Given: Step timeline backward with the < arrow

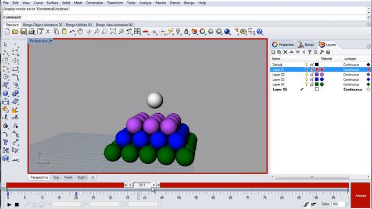Looking at the screenshot, I should coord(130,185).
